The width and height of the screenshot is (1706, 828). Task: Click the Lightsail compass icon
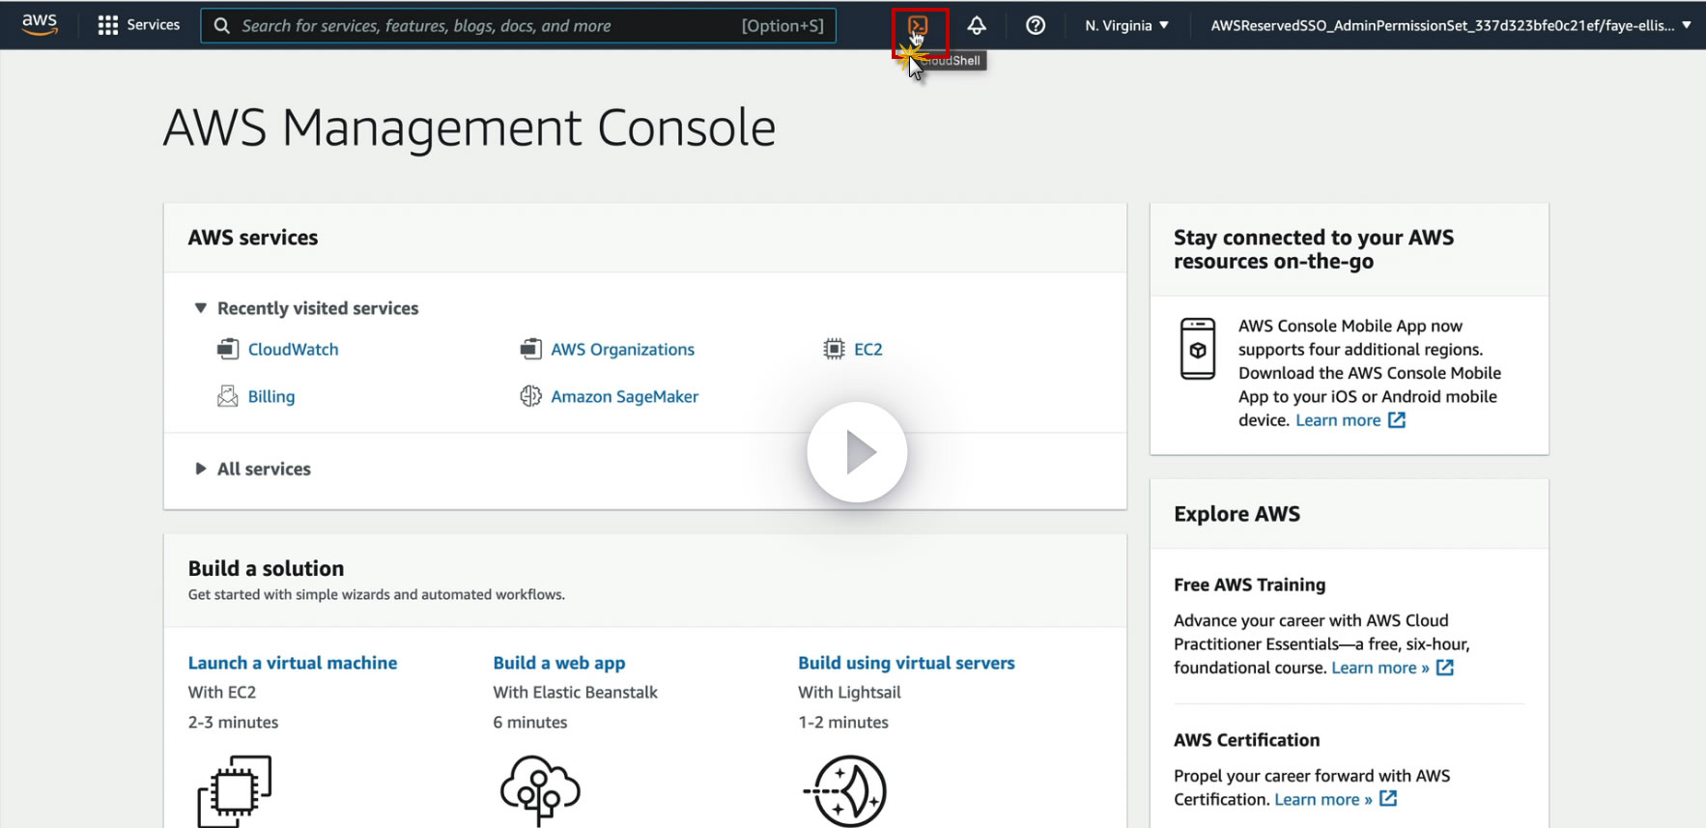tap(847, 791)
